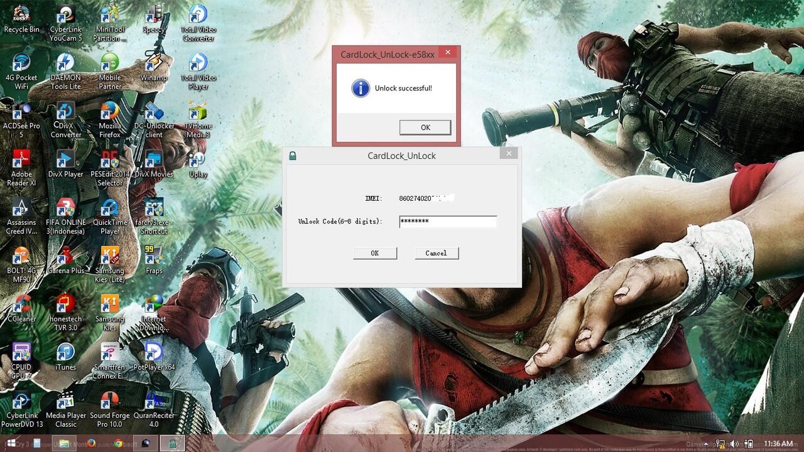Image resolution: width=804 pixels, height=452 pixels.
Task: Select the Fraps desktop icon
Action: 154,261
